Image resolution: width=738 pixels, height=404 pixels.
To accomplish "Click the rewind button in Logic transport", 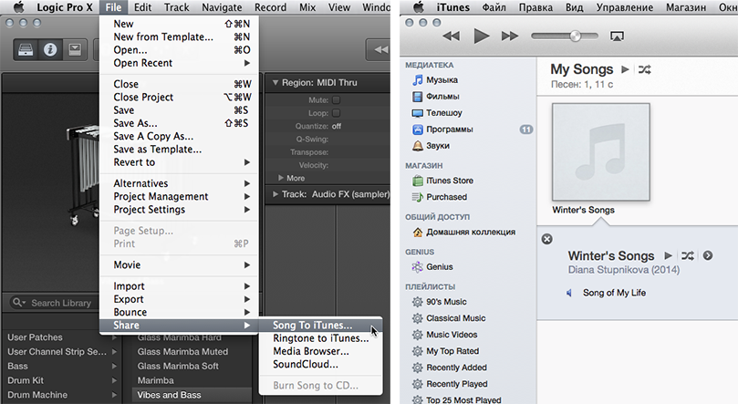I will (x=379, y=49).
